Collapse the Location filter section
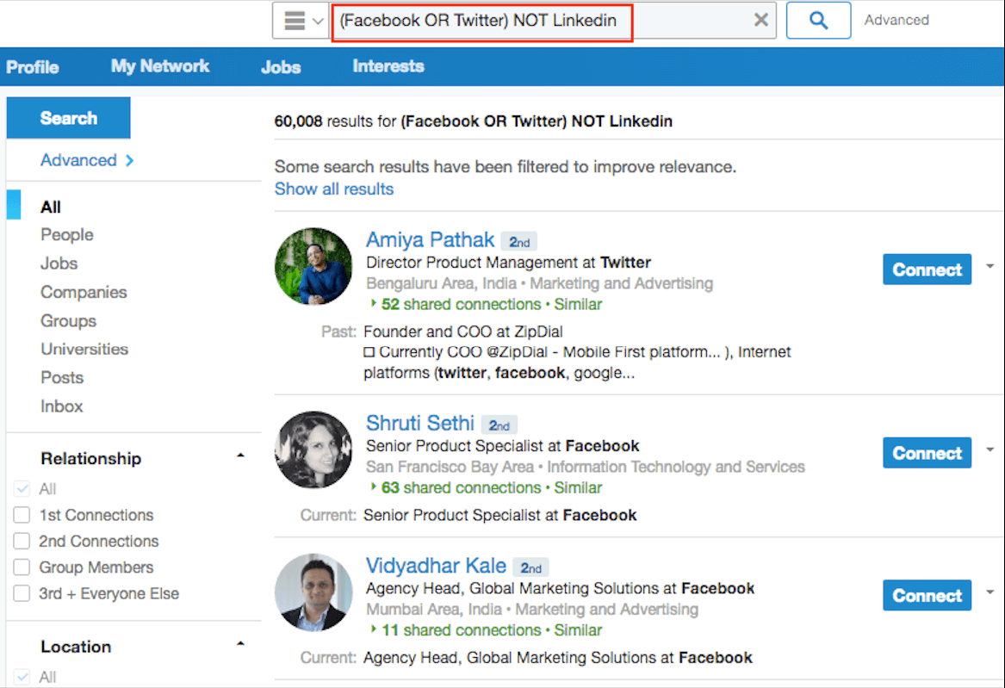 pos(240,644)
